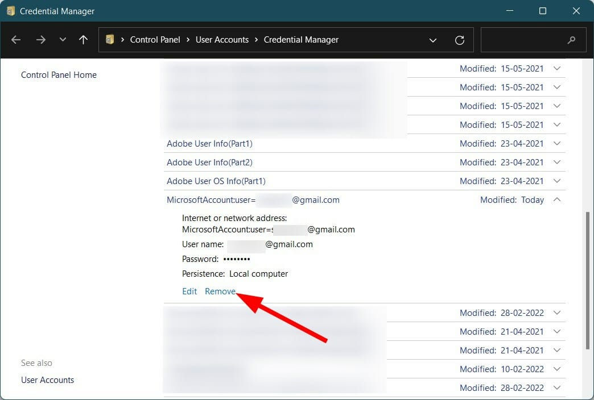This screenshot has width=594, height=400.
Task: Open the recent pages dropdown next to forward arrow
Action: coord(61,40)
